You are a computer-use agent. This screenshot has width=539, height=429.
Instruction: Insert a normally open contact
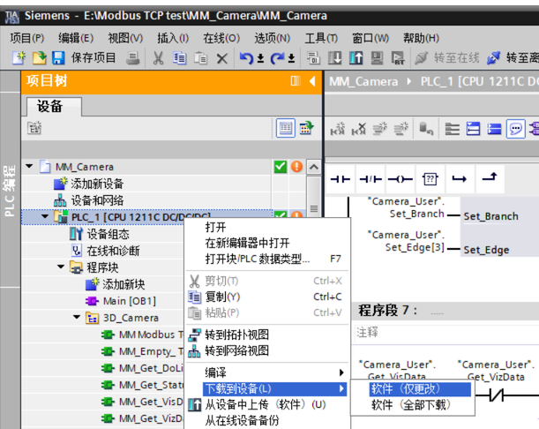click(x=341, y=179)
